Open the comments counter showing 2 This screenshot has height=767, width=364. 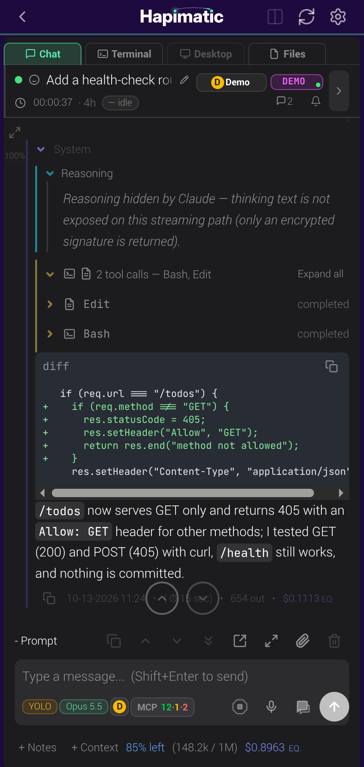tap(284, 101)
